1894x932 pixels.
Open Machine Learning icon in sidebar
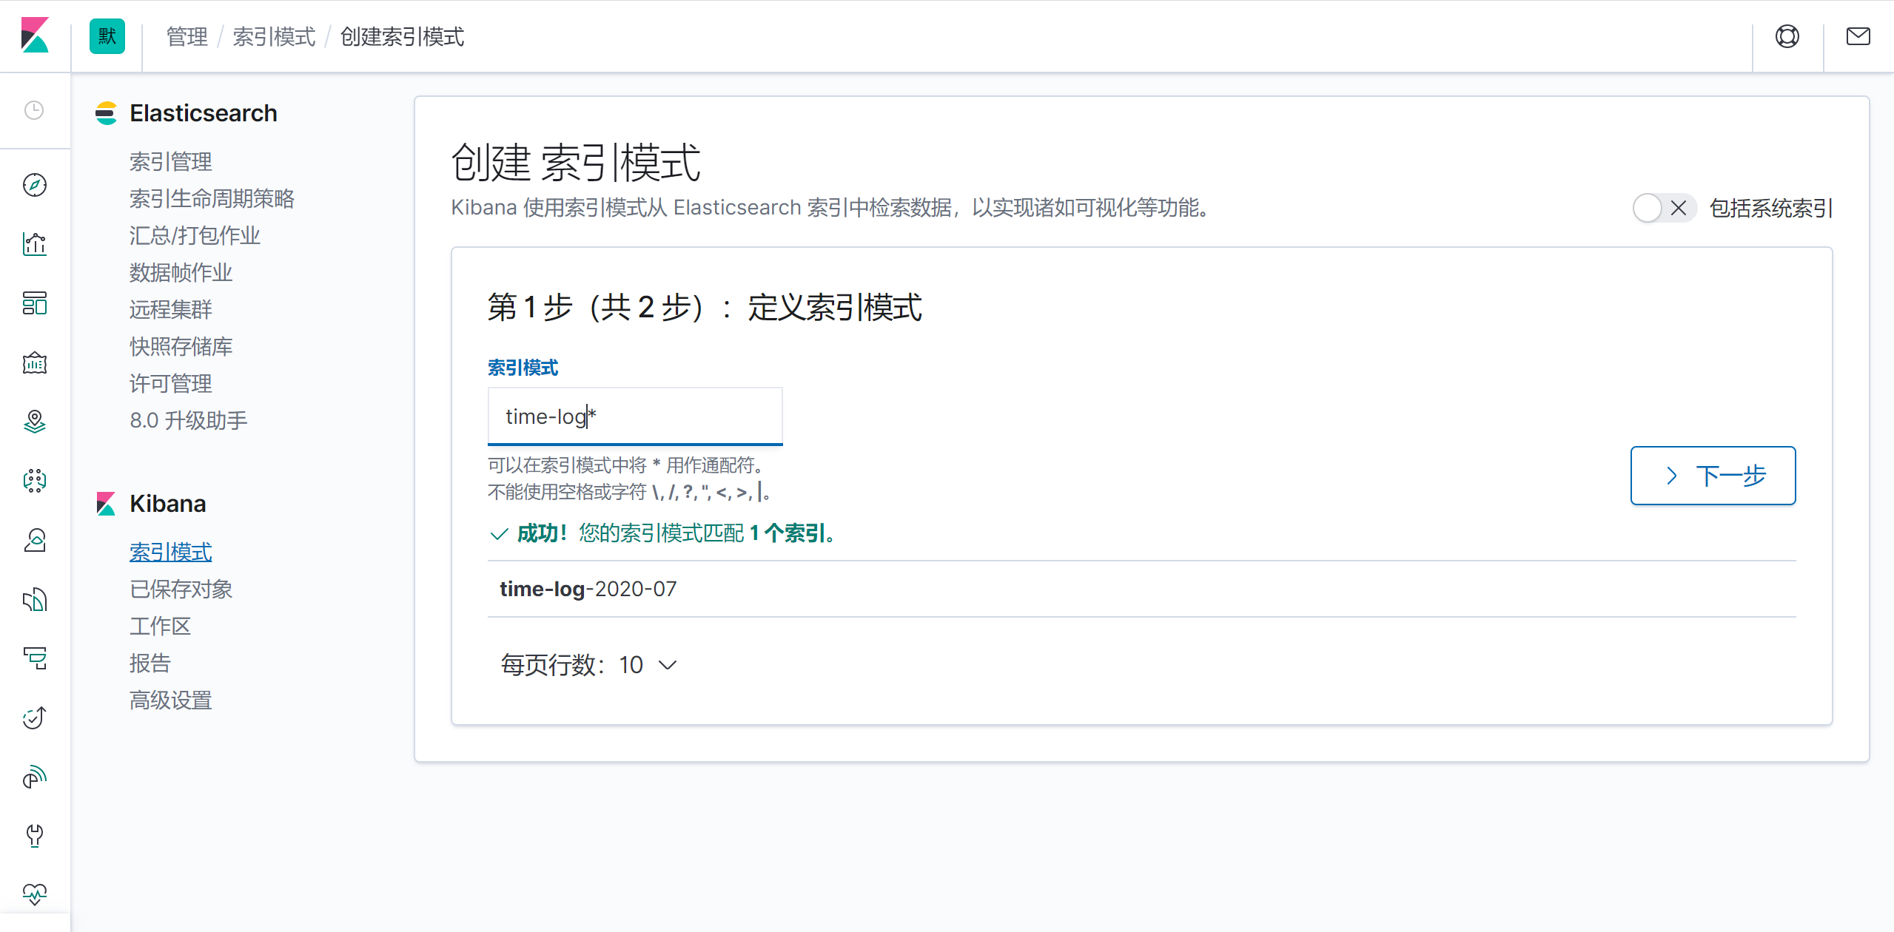(35, 481)
